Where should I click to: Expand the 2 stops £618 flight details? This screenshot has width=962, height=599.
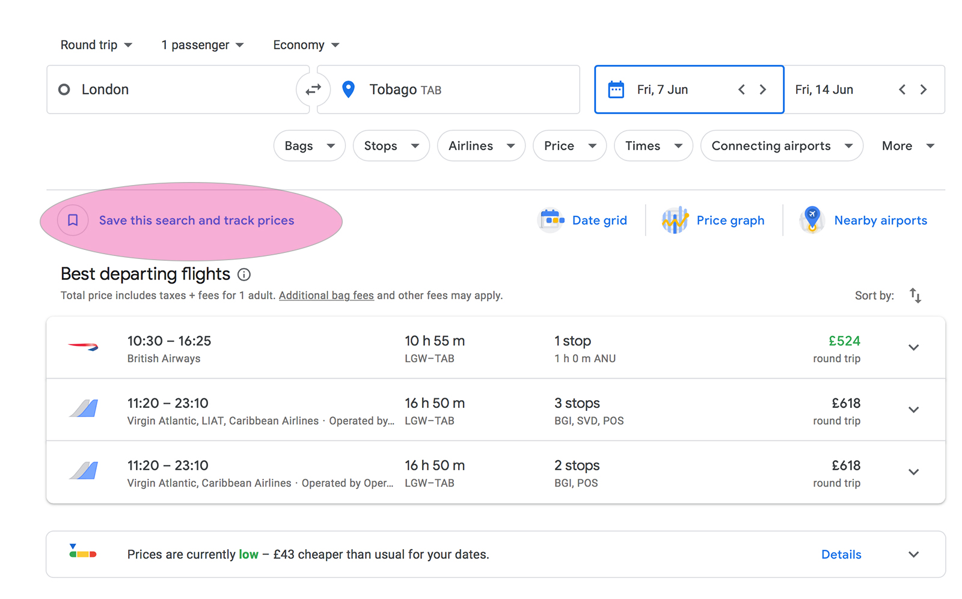coord(913,472)
